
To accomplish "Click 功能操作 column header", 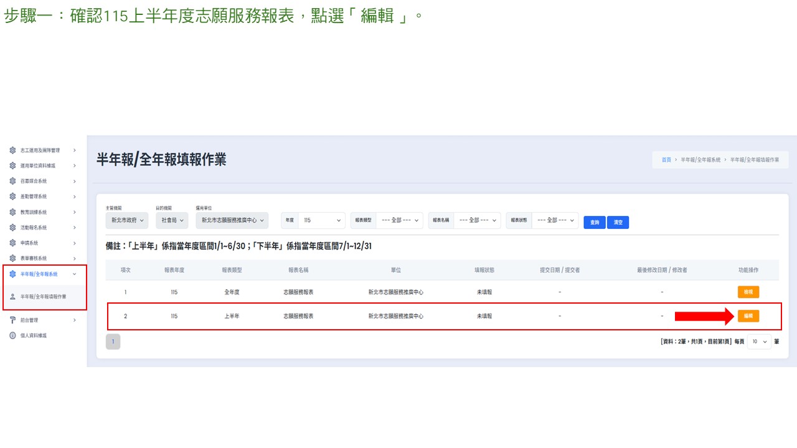I will pyautogui.click(x=748, y=270).
